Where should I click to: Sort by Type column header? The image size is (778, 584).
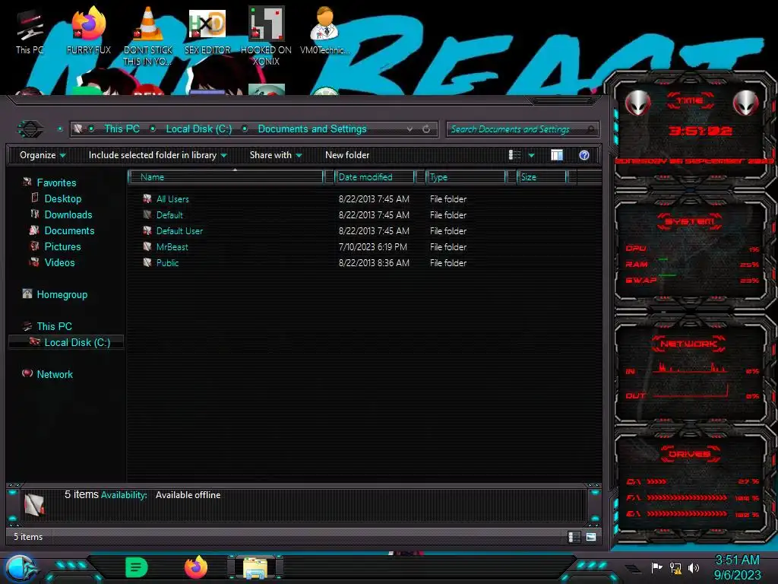[466, 176]
